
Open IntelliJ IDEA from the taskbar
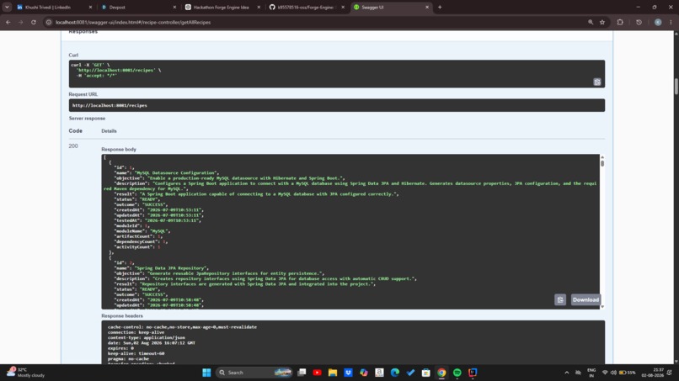tap(473, 373)
